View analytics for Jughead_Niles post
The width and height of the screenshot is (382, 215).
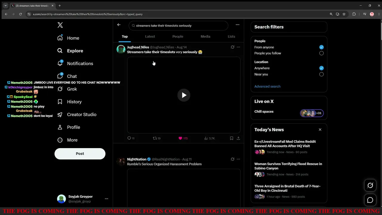(209, 138)
